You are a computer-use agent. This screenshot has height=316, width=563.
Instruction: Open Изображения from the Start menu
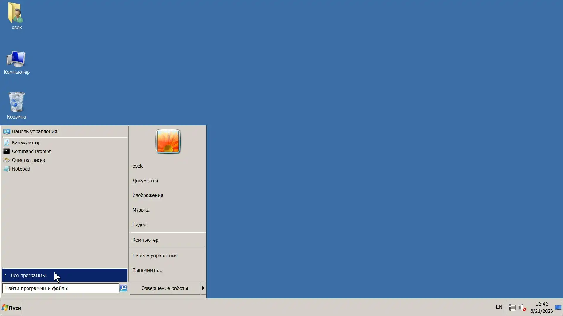(147, 195)
